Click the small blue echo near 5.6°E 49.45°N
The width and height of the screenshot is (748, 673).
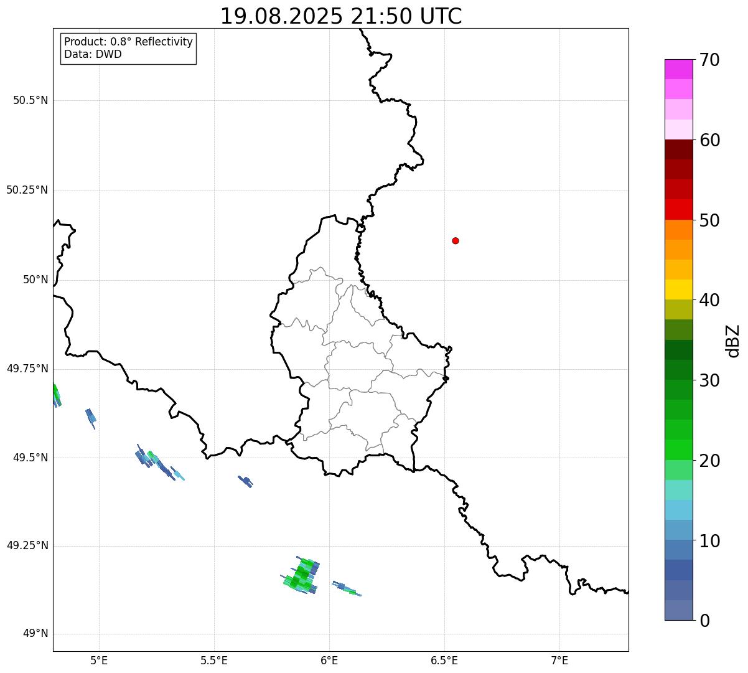[246, 481]
